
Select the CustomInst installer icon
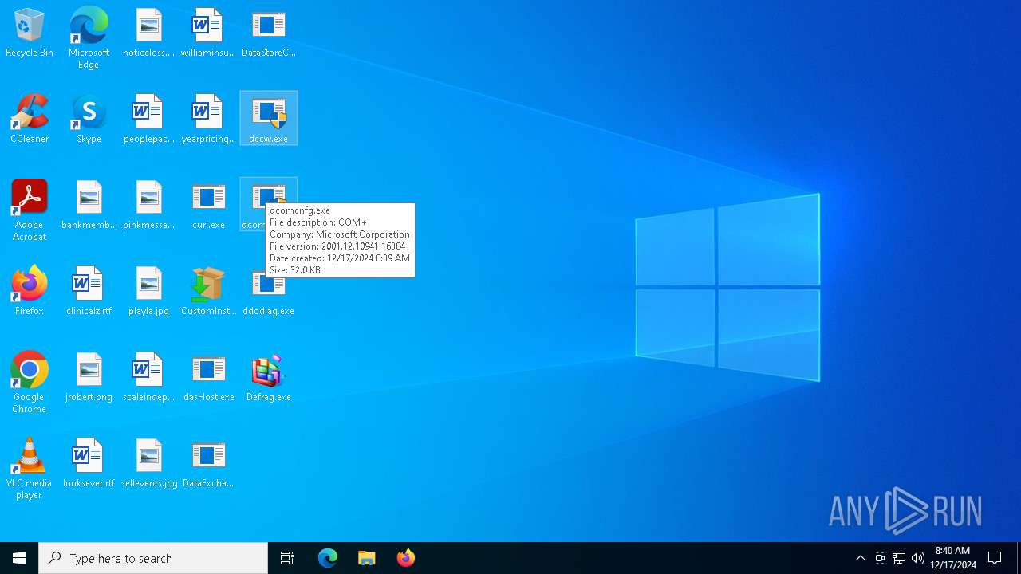pyautogui.click(x=208, y=292)
